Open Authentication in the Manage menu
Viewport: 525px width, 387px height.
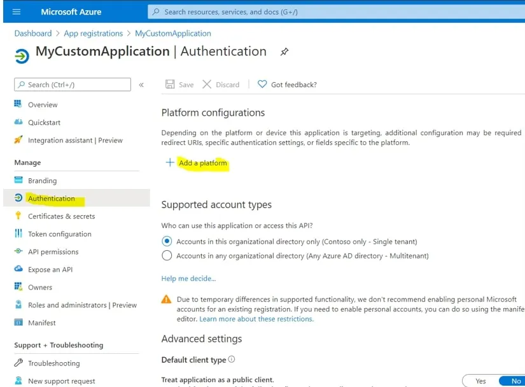point(52,199)
